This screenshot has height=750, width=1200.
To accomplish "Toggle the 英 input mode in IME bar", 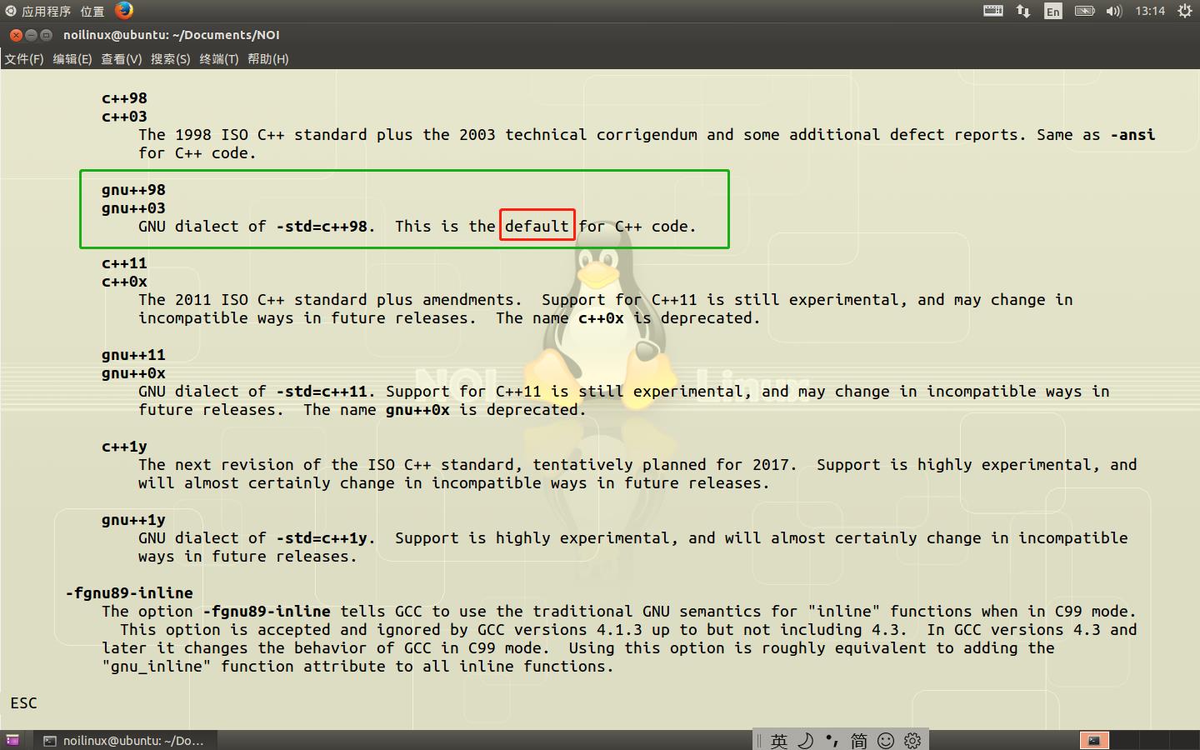I will click(x=779, y=740).
